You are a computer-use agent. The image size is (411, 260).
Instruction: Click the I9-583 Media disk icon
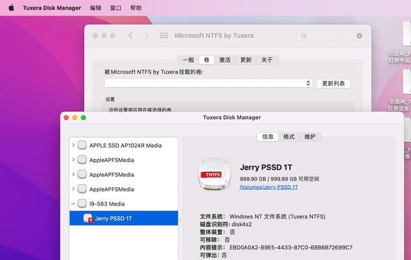click(x=82, y=203)
